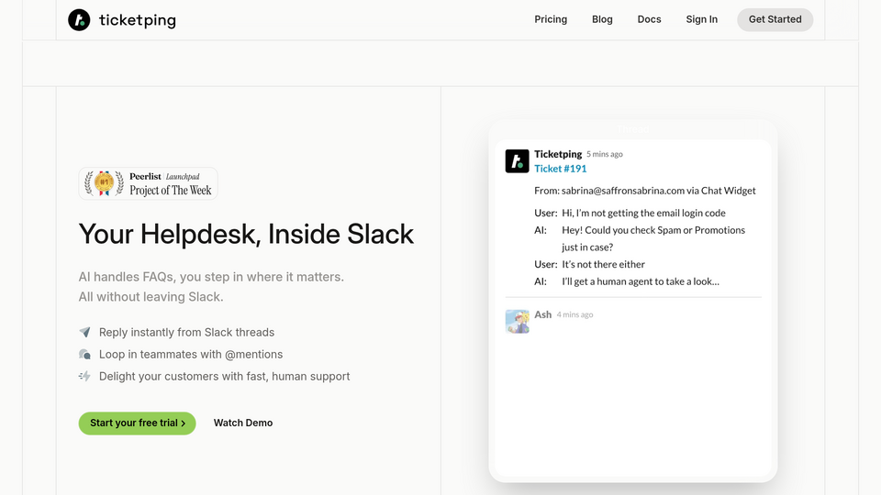This screenshot has height=495, width=881.
Task: Click 'I'll get a human agent to take a look…'
Action: (x=641, y=281)
